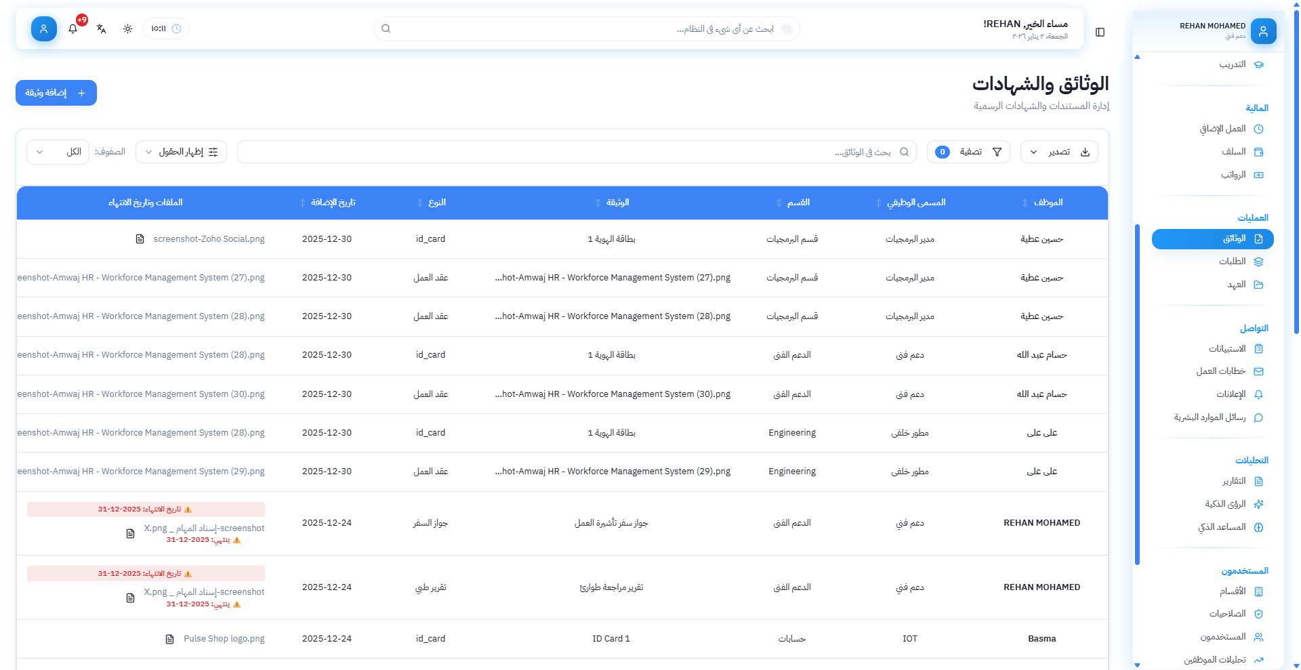Click the language translate icon
Image resolution: width=1301 pixels, height=670 pixels.
click(101, 29)
